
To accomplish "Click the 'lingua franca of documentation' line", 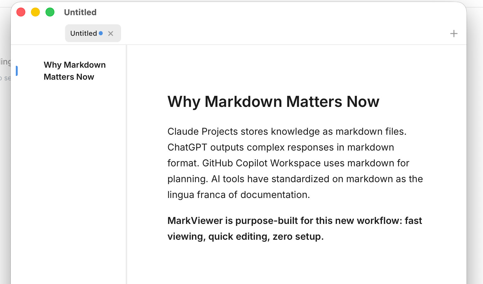I will pos(238,195).
